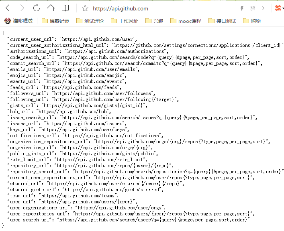Click the "feeds_url" line
The height and width of the screenshot is (231, 284).
(x=64, y=87)
